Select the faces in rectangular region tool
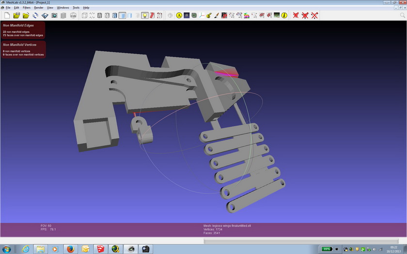The height and width of the screenshot is (254, 407). coord(254,15)
